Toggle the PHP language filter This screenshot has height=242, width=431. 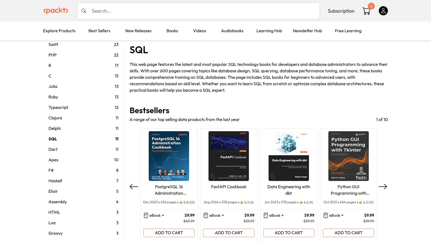tap(53, 55)
